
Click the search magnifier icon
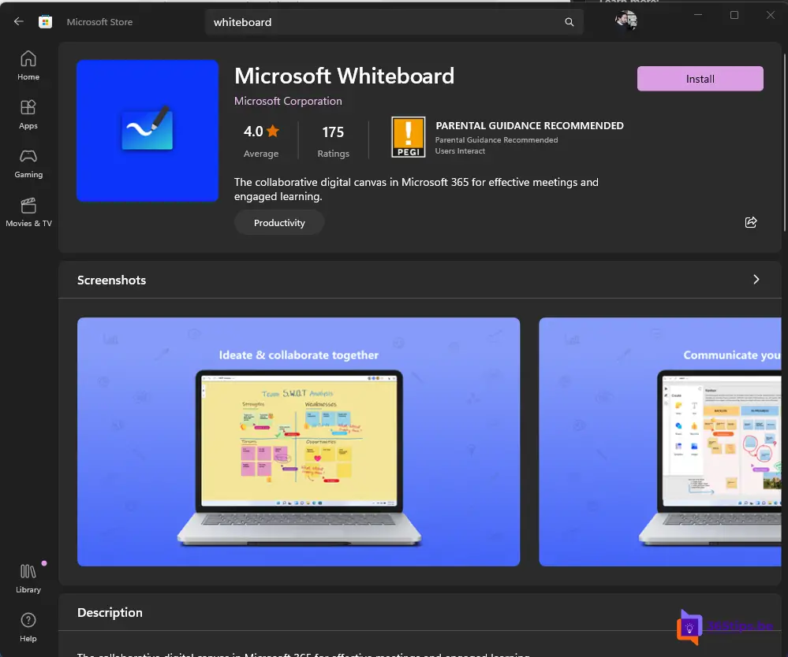pyautogui.click(x=570, y=22)
